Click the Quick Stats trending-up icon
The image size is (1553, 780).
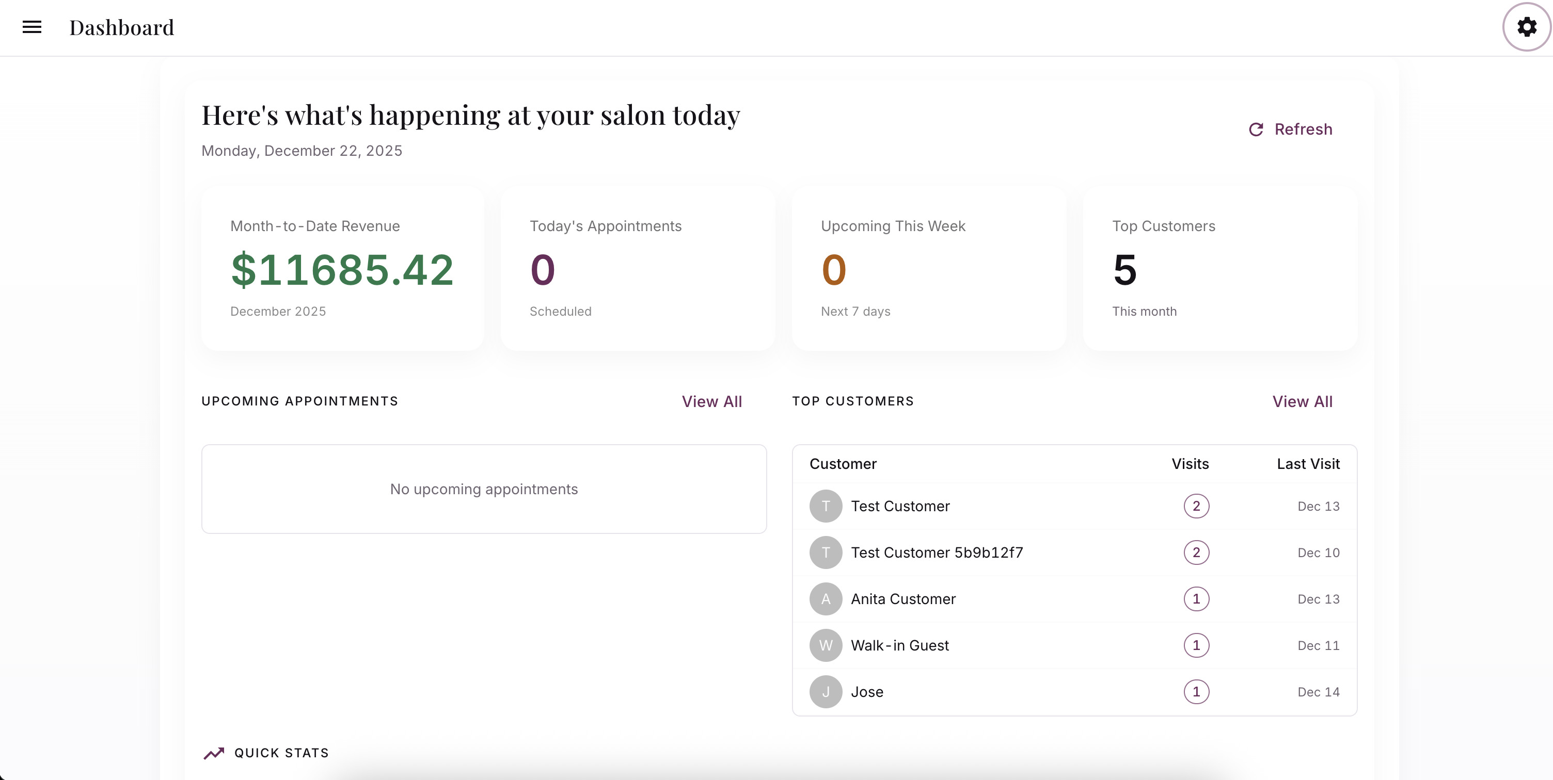click(x=213, y=753)
